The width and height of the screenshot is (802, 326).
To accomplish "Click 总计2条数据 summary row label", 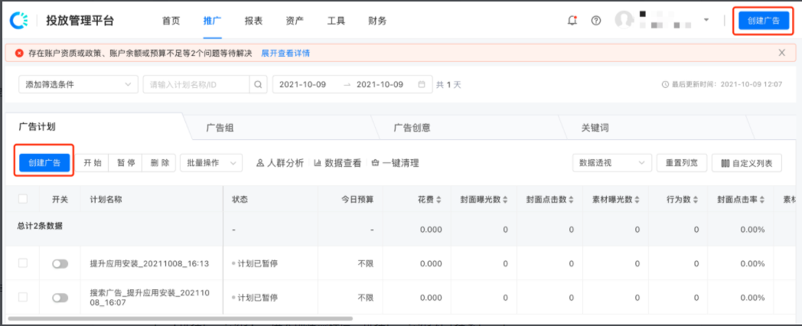I will [x=40, y=226].
